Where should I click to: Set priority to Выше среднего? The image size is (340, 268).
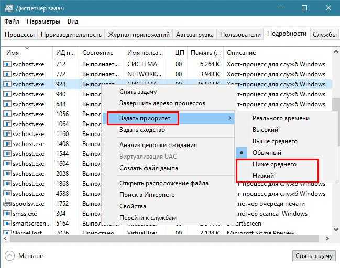click(275, 141)
